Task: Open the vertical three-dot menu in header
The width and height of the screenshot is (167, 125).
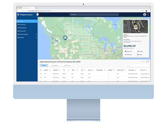Action: click(148, 15)
